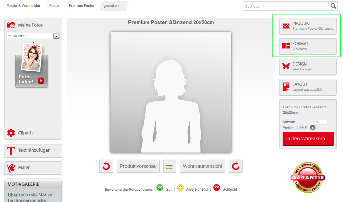Add poster via In den Warenkorb
The image size is (343, 202).
tap(308, 139)
